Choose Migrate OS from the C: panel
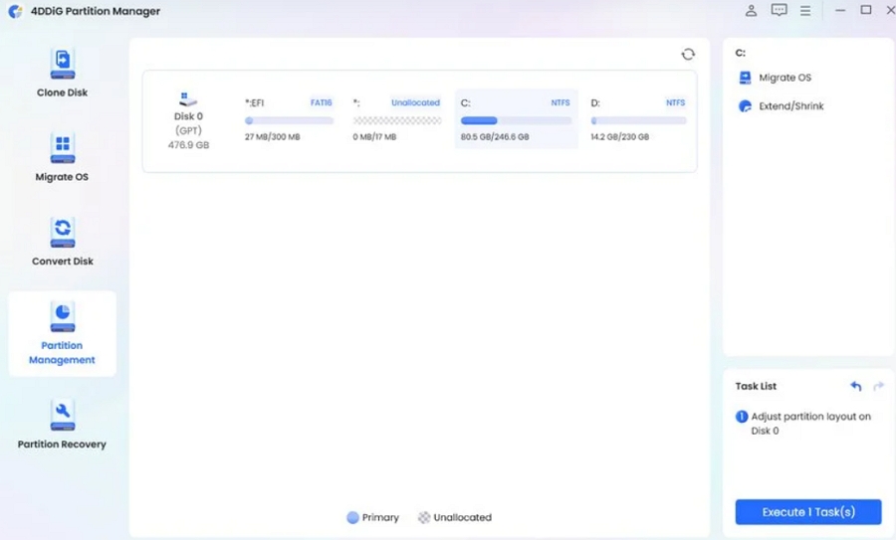The image size is (896, 540). [784, 78]
